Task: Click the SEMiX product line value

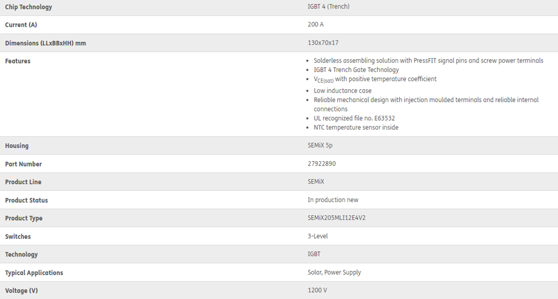Action: (x=316, y=182)
